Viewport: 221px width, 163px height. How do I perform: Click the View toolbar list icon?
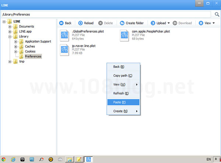tap(201, 23)
